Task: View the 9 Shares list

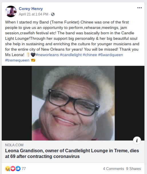Action: 134,169
